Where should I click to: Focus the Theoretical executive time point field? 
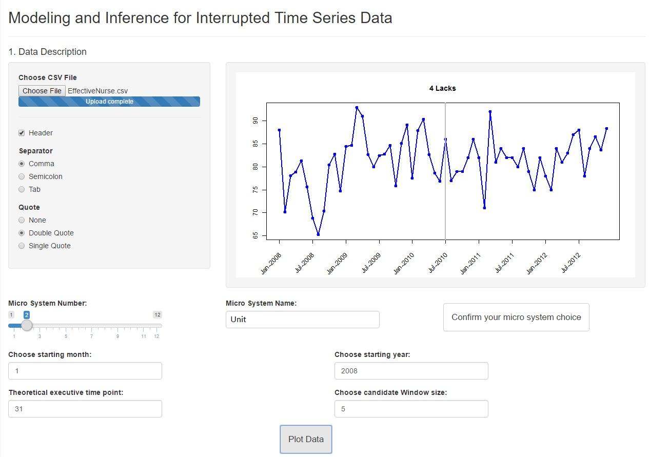(x=85, y=409)
